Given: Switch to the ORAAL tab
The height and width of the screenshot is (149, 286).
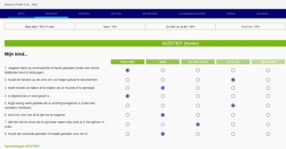Looking at the screenshot, I should tap(231, 14).
